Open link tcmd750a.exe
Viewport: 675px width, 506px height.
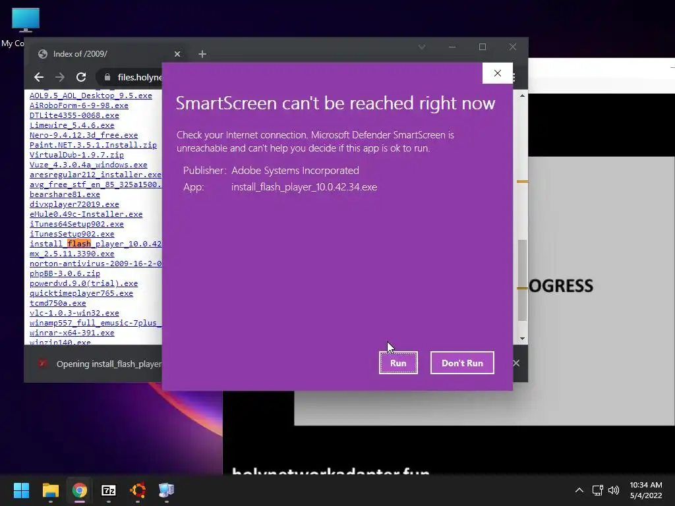click(x=58, y=303)
